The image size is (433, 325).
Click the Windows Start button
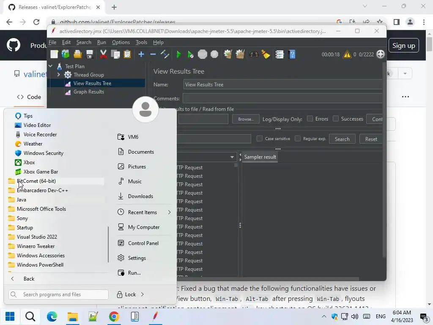10,317
